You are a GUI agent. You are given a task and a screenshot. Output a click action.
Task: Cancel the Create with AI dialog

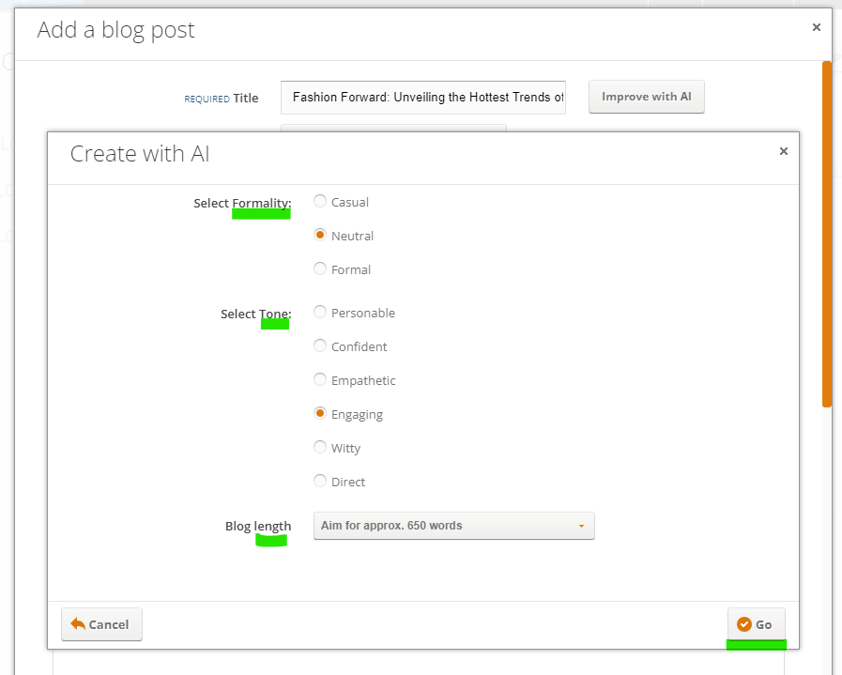pyautogui.click(x=101, y=624)
